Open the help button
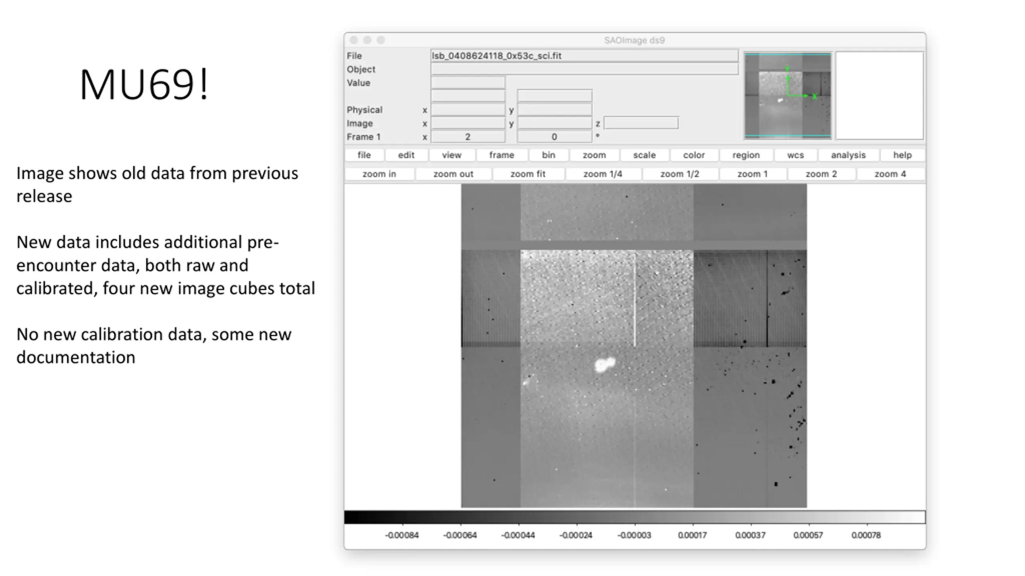The height and width of the screenshot is (576, 1025). 902,155
